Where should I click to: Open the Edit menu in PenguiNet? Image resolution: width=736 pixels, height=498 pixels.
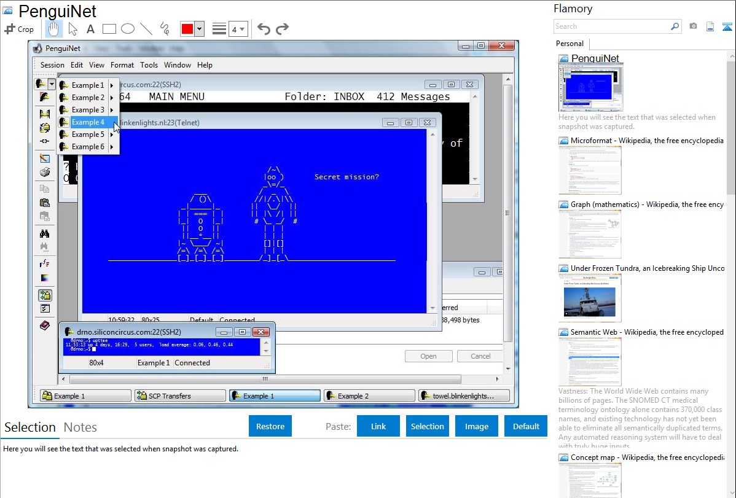coord(77,65)
